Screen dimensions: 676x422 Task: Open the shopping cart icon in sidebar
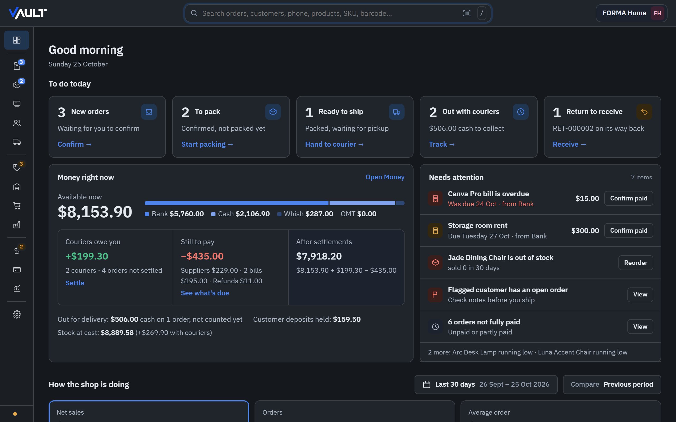point(17,206)
